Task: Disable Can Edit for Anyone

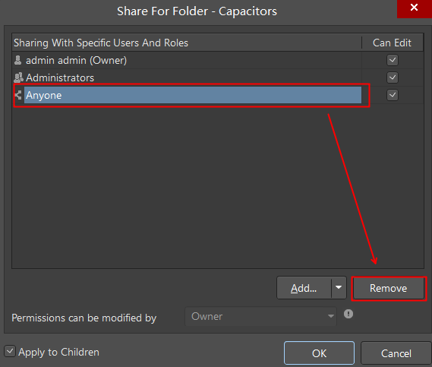Action: (x=393, y=95)
